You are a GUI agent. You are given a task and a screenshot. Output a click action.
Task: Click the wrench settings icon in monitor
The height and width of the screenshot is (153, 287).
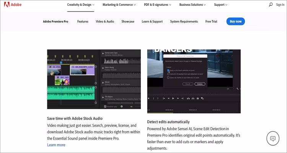(237, 89)
